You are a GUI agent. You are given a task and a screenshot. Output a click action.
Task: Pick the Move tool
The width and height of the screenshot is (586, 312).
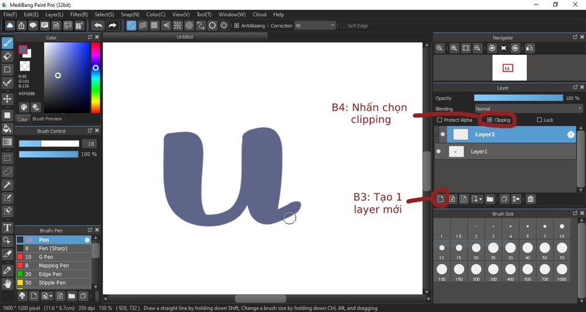7,99
